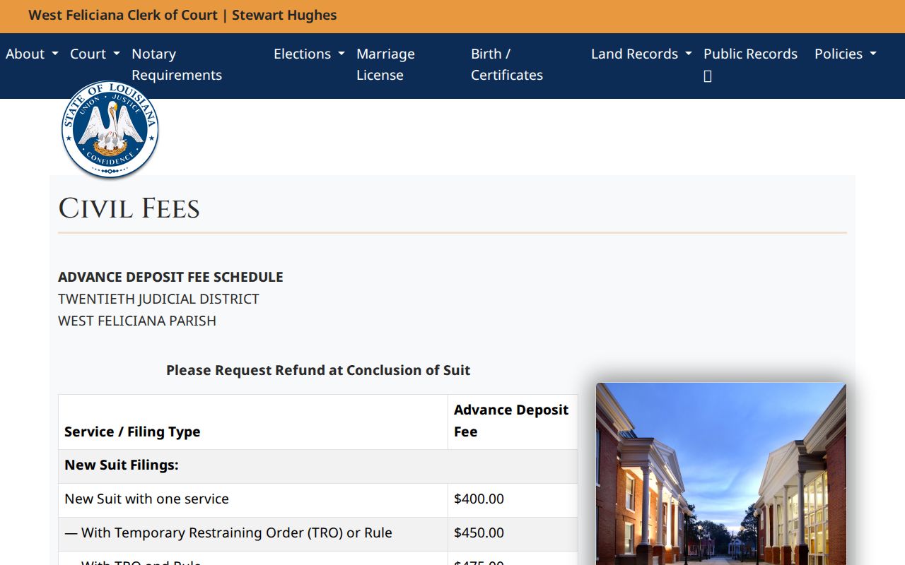Click the 'New Suit Filings:' section row
This screenshot has width=905, height=565.
click(x=318, y=466)
